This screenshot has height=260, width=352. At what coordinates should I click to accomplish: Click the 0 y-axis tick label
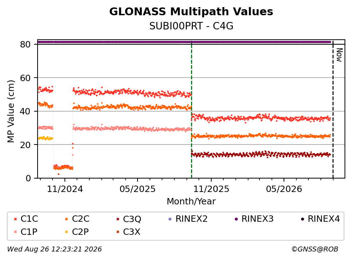point(28,178)
